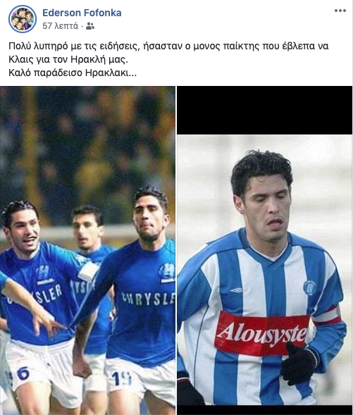The width and height of the screenshot is (353, 415).
Task: Open the post via the 57 λεπτά timestamp
Action: coord(61,26)
